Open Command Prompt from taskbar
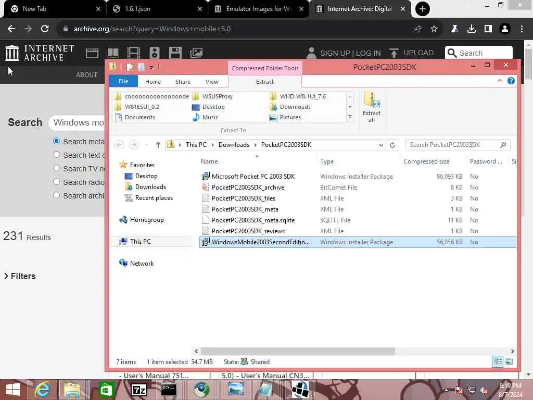The width and height of the screenshot is (533, 400). coord(169,390)
